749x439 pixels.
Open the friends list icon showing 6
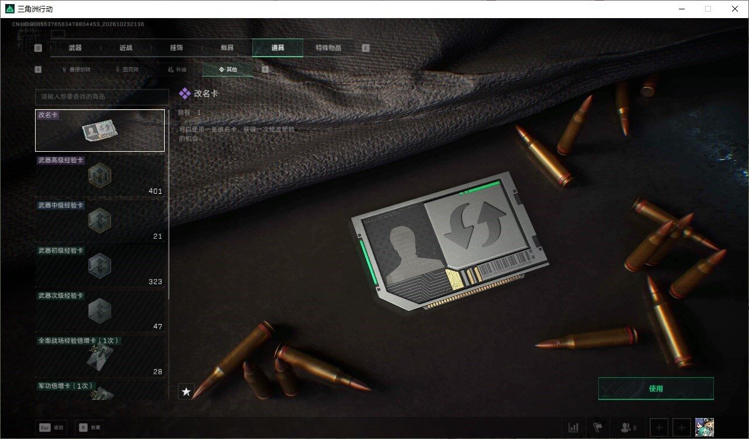pyautogui.click(x=628, y=427)
